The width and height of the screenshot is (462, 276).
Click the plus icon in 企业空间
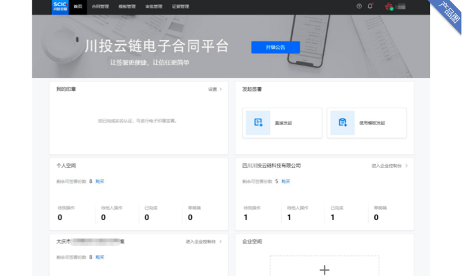coord(325,270)
